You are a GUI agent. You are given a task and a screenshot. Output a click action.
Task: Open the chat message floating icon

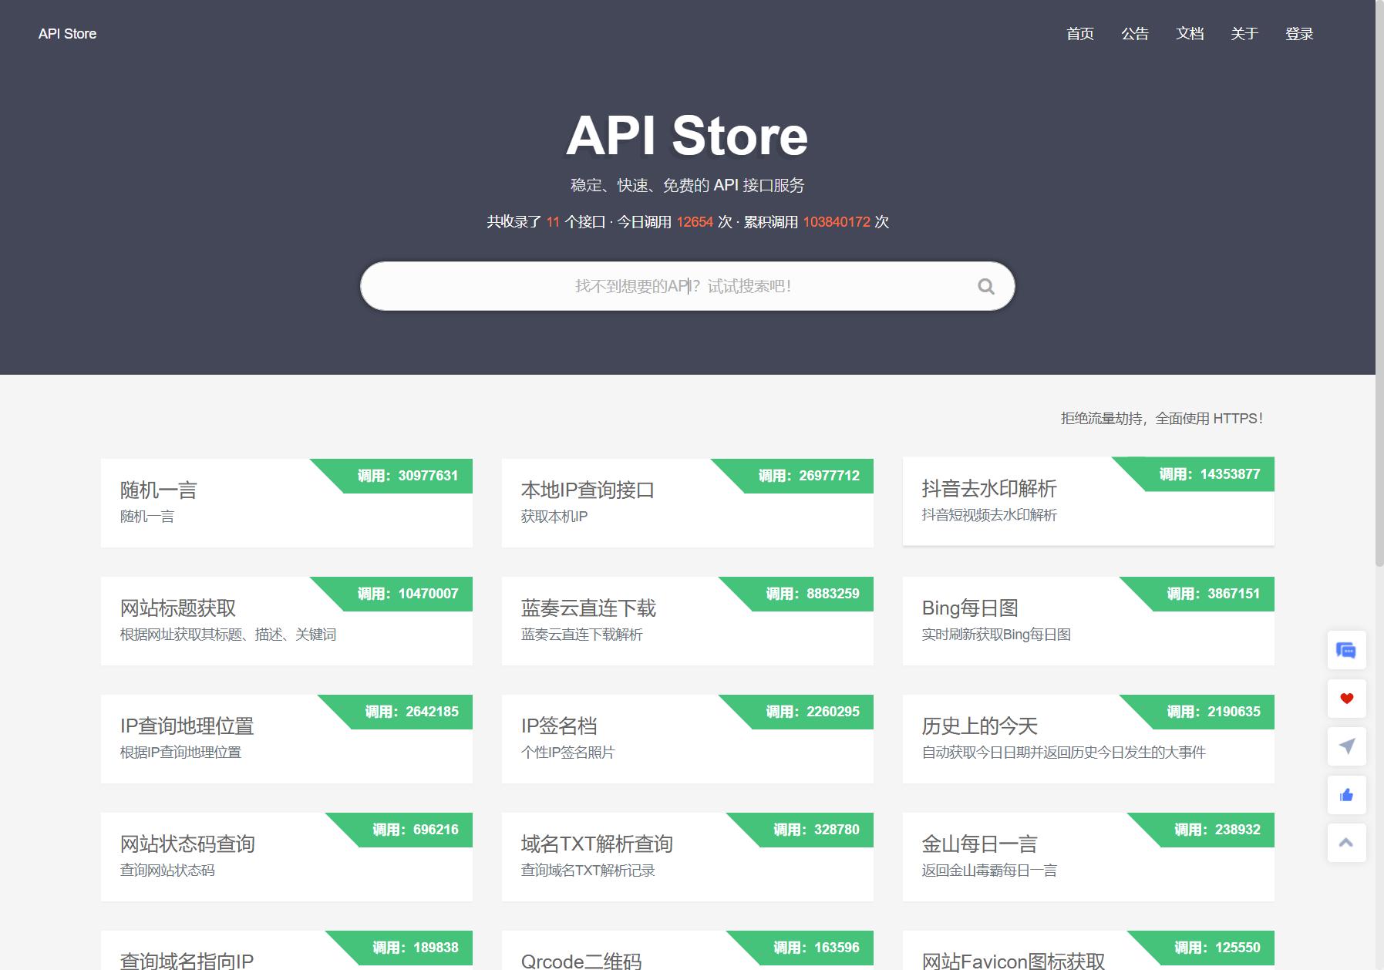coord(1346,651)
